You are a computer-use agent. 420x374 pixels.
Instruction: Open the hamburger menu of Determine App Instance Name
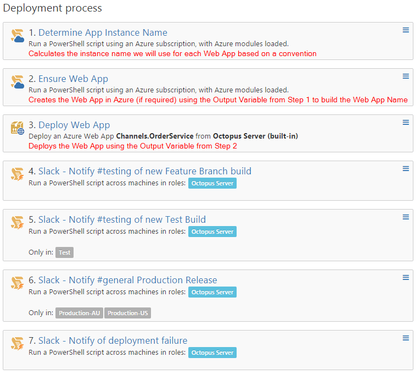tap(406, 30)
